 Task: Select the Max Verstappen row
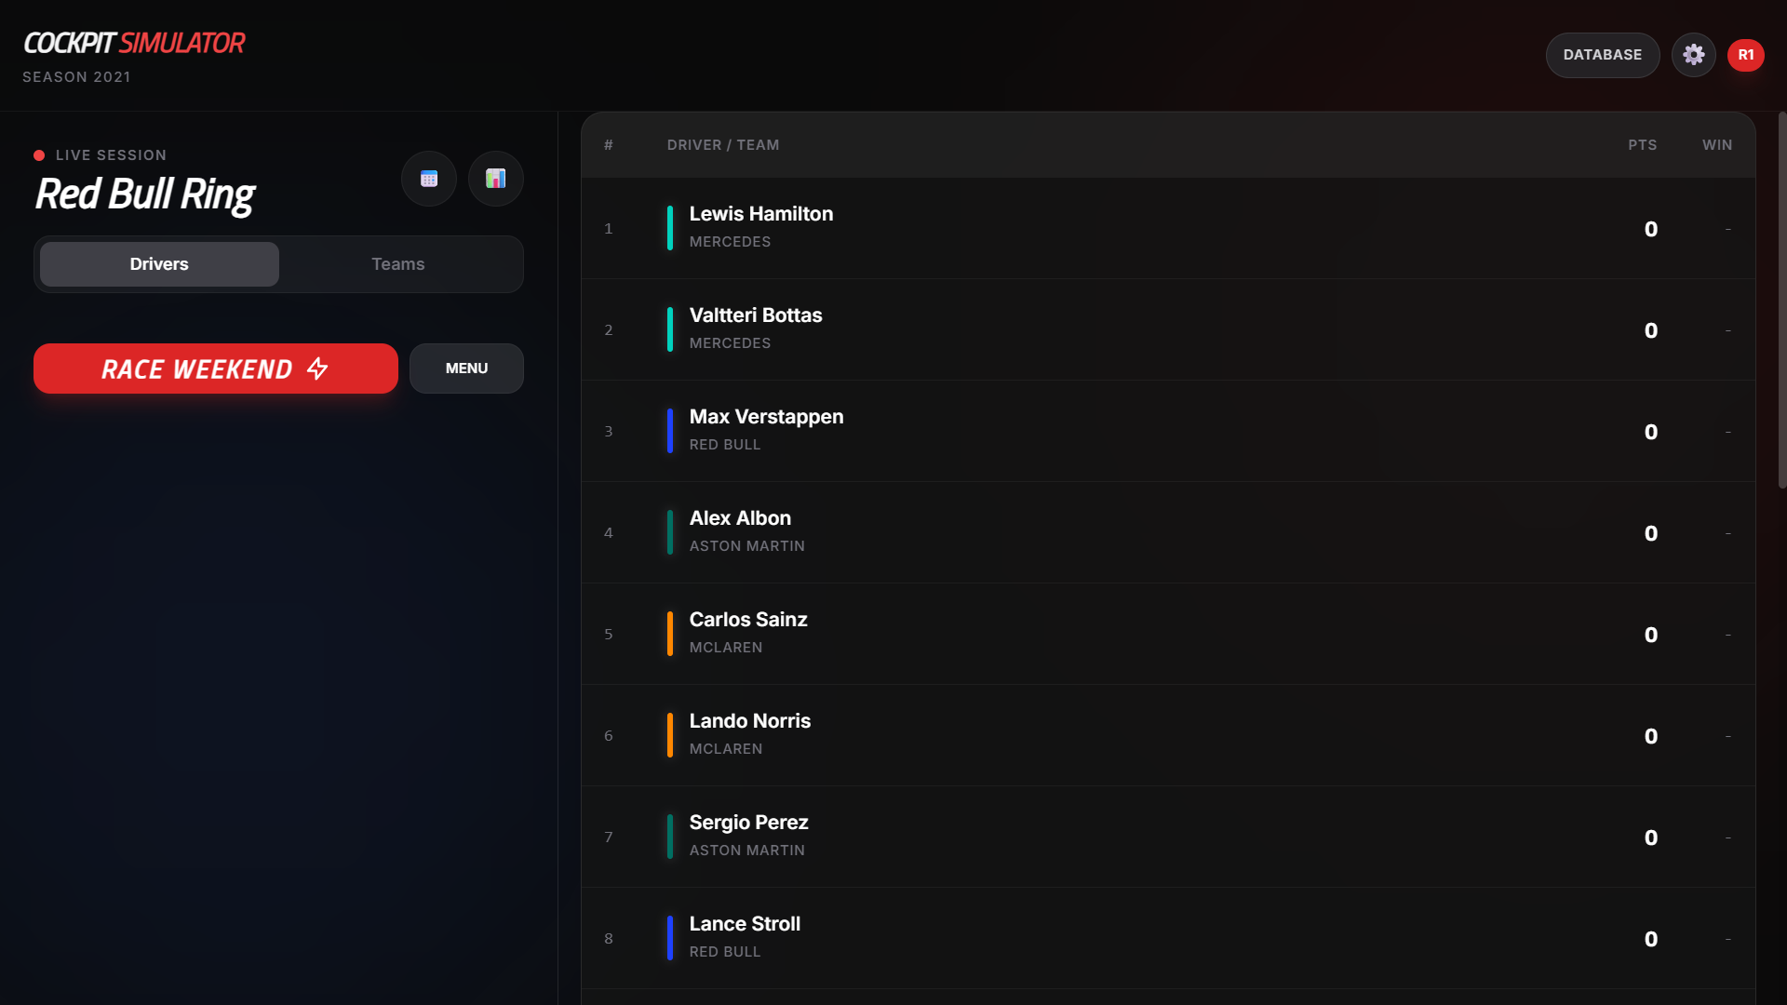click(1168, 431)
